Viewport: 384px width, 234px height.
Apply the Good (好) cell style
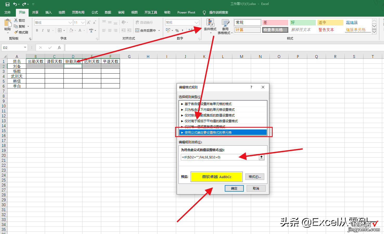[303, 23]
